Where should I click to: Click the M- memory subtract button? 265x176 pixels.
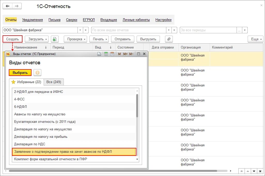point(131,54)
